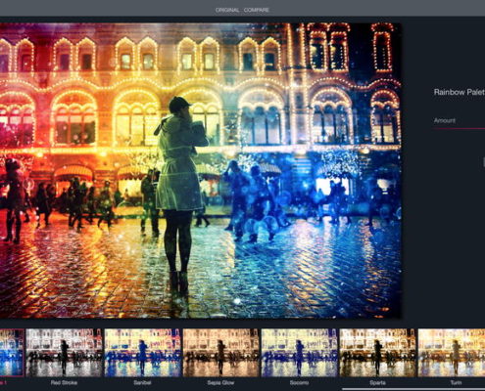Choose the Sepia Glow preset thumbnail
This screenshot has width=485, height=391.
coord(220,353)
